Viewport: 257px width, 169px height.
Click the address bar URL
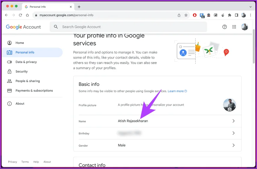[66, 15]
